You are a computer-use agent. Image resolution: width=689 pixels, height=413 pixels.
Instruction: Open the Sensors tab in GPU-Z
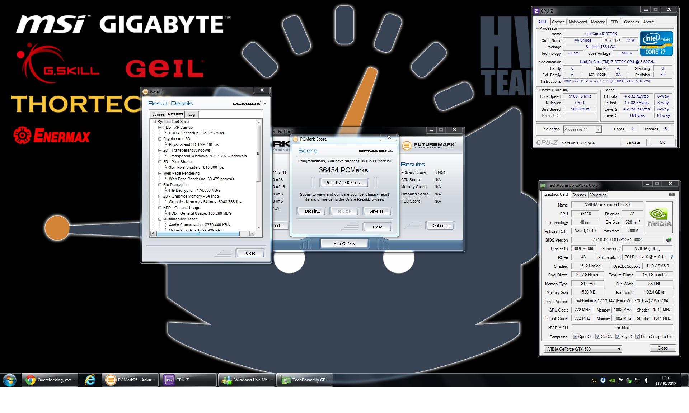(x=579, y=195)
